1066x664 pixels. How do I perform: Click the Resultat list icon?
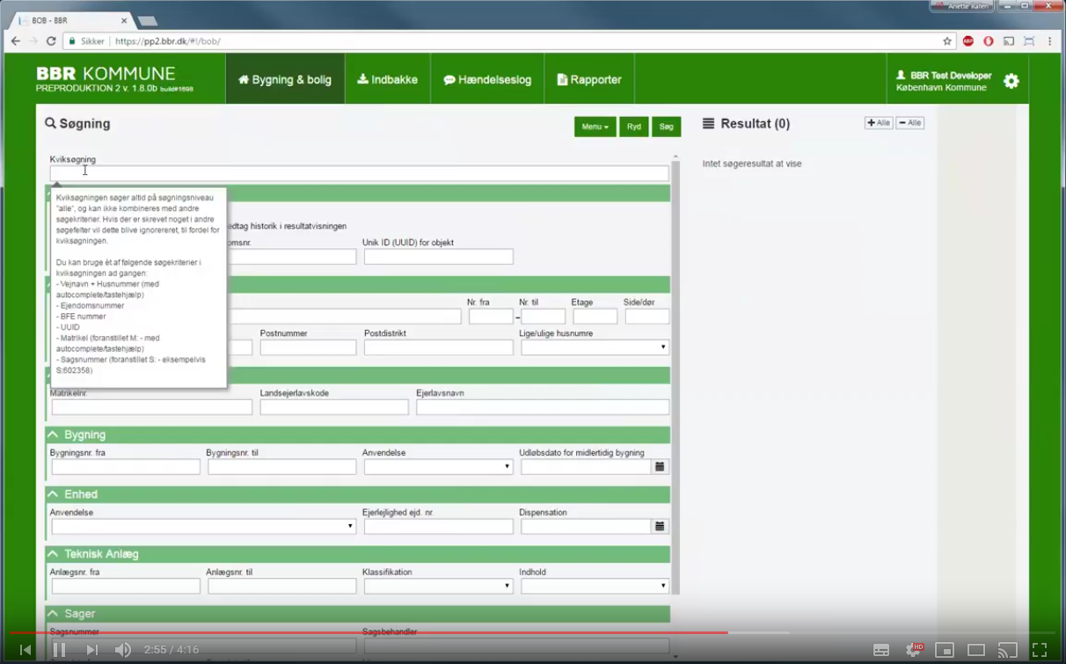708,124
